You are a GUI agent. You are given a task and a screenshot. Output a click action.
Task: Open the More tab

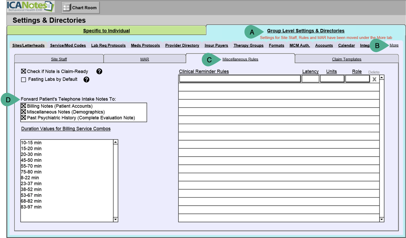coord(394,45)
